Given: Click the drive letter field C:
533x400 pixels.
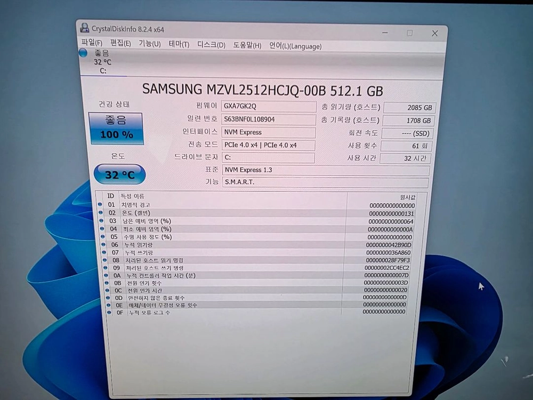Looking at the screenshot, I should click(268, 157).
